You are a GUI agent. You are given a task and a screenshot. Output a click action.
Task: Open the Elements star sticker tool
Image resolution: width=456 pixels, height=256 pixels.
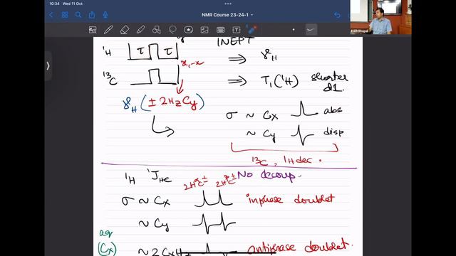tap(188, 30)
